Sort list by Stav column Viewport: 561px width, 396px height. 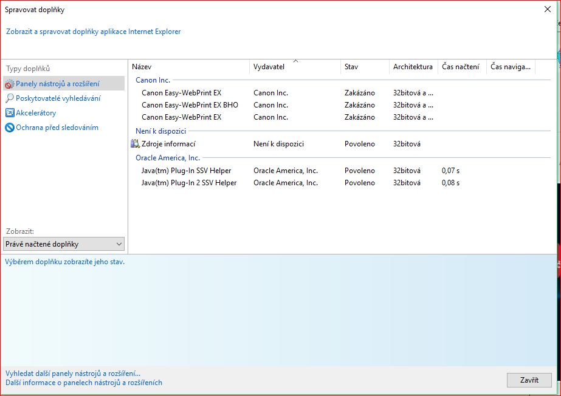(x=365, y=67)
